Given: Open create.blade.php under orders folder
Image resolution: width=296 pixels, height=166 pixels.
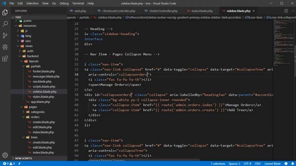Looking at the screenshot, I should pos(43,122).
